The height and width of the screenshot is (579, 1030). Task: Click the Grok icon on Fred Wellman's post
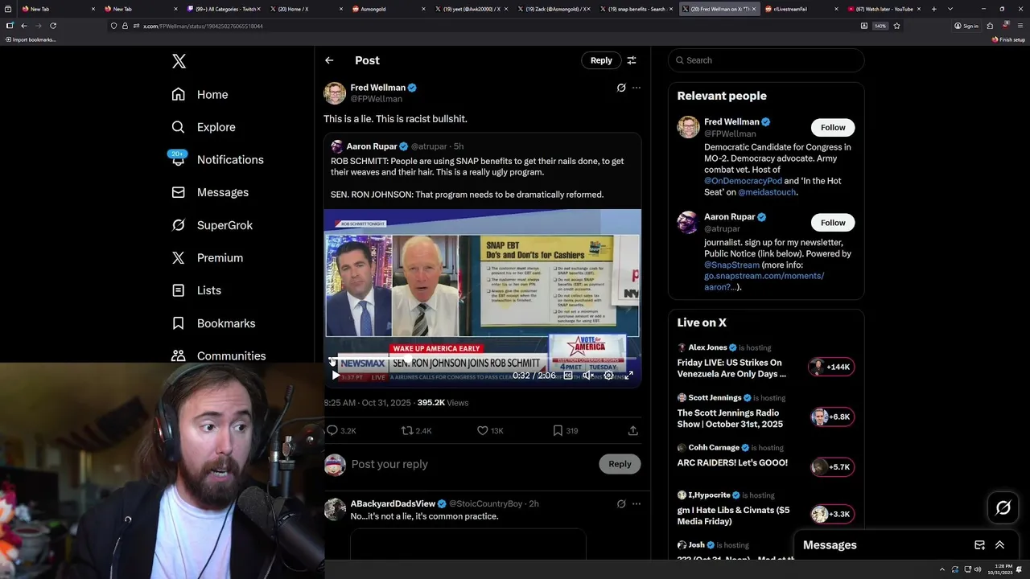[x=621, y=88]
